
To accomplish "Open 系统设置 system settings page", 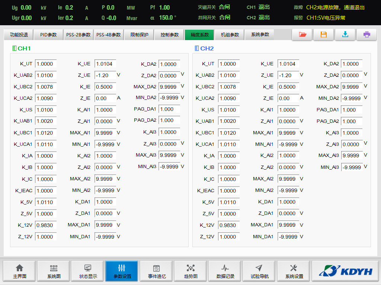I will (x=294, y=271).
